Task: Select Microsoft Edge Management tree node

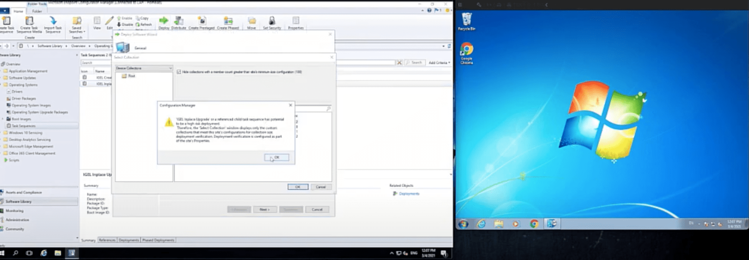Action: pyautogui.click(x=31, y=146)
